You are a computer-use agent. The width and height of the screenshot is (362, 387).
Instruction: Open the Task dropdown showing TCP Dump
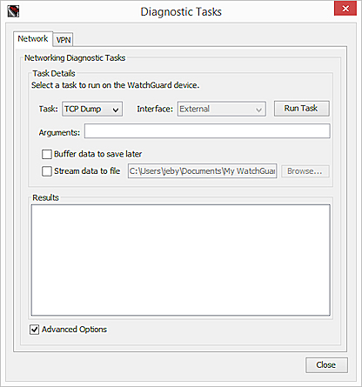point(92,109)
